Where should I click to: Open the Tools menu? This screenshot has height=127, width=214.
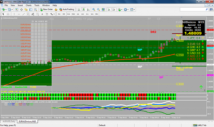tap(37, 5)
